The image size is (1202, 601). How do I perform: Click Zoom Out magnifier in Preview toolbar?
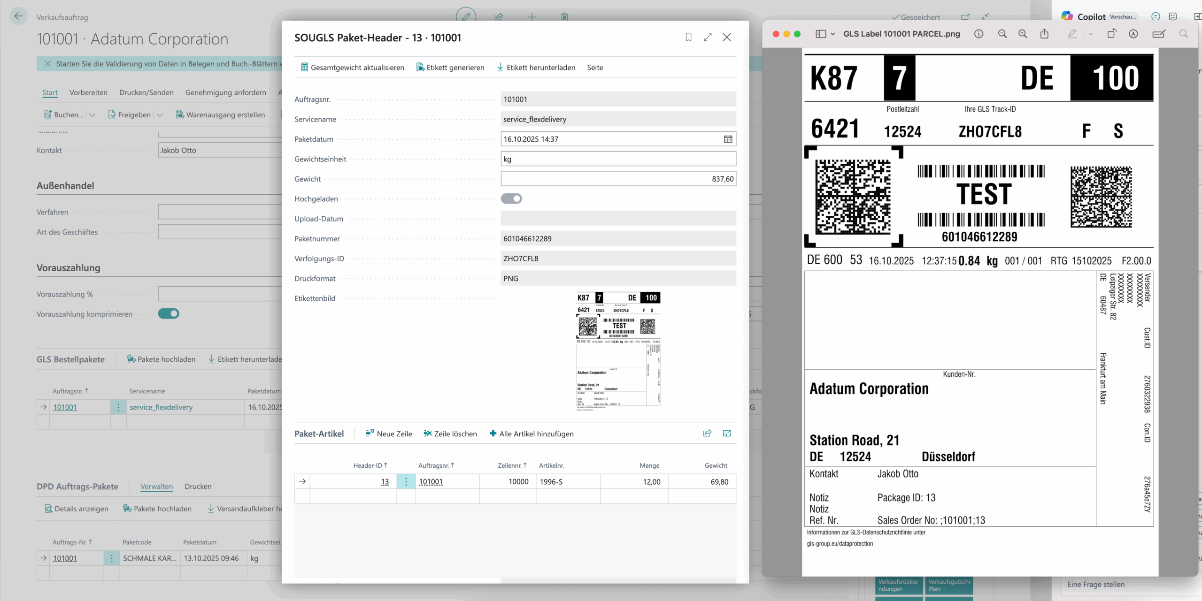point(1002,34)
